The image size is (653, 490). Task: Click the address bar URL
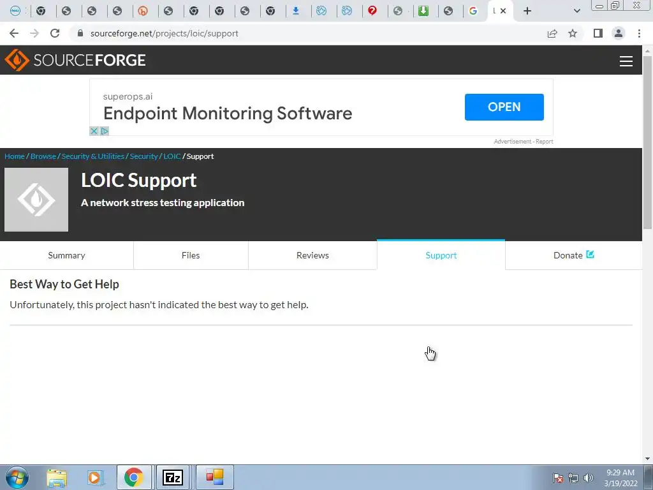pyautogui.click(x=164, y=33)
